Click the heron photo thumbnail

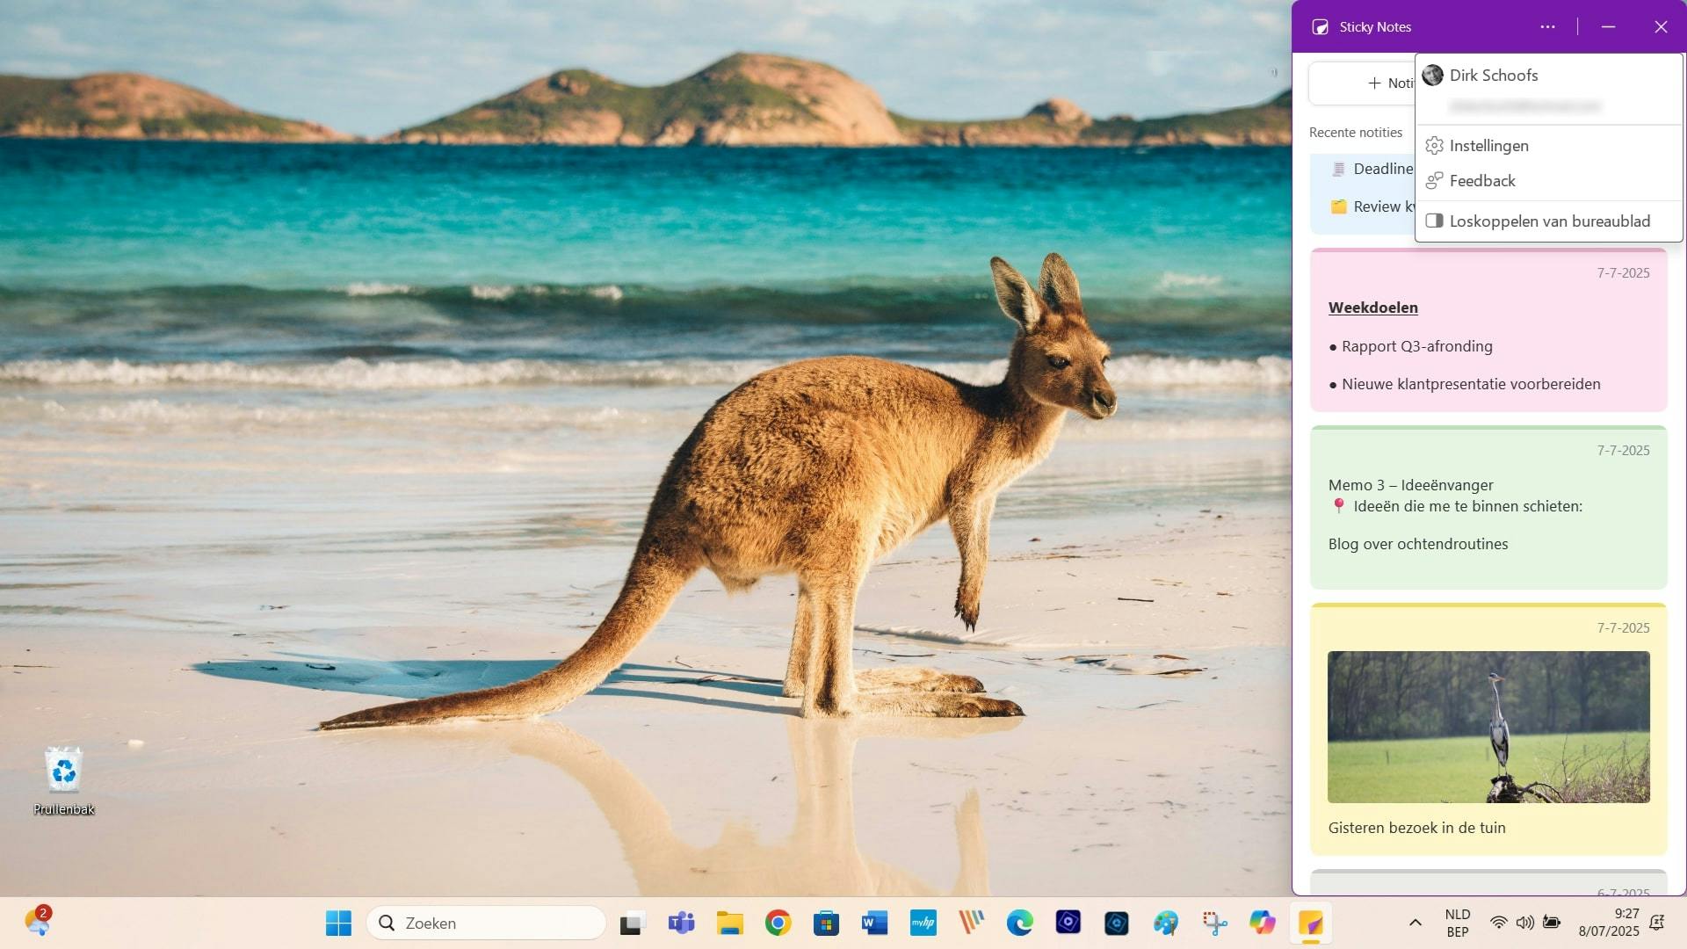[1488, 727]
